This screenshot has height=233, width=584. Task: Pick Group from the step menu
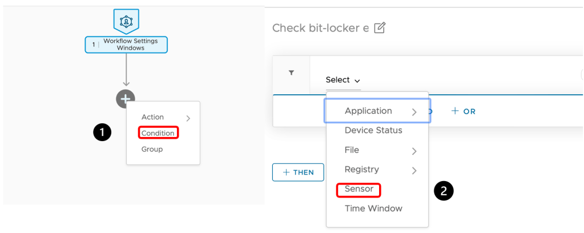pyautogui.click(x=152, y=149)
